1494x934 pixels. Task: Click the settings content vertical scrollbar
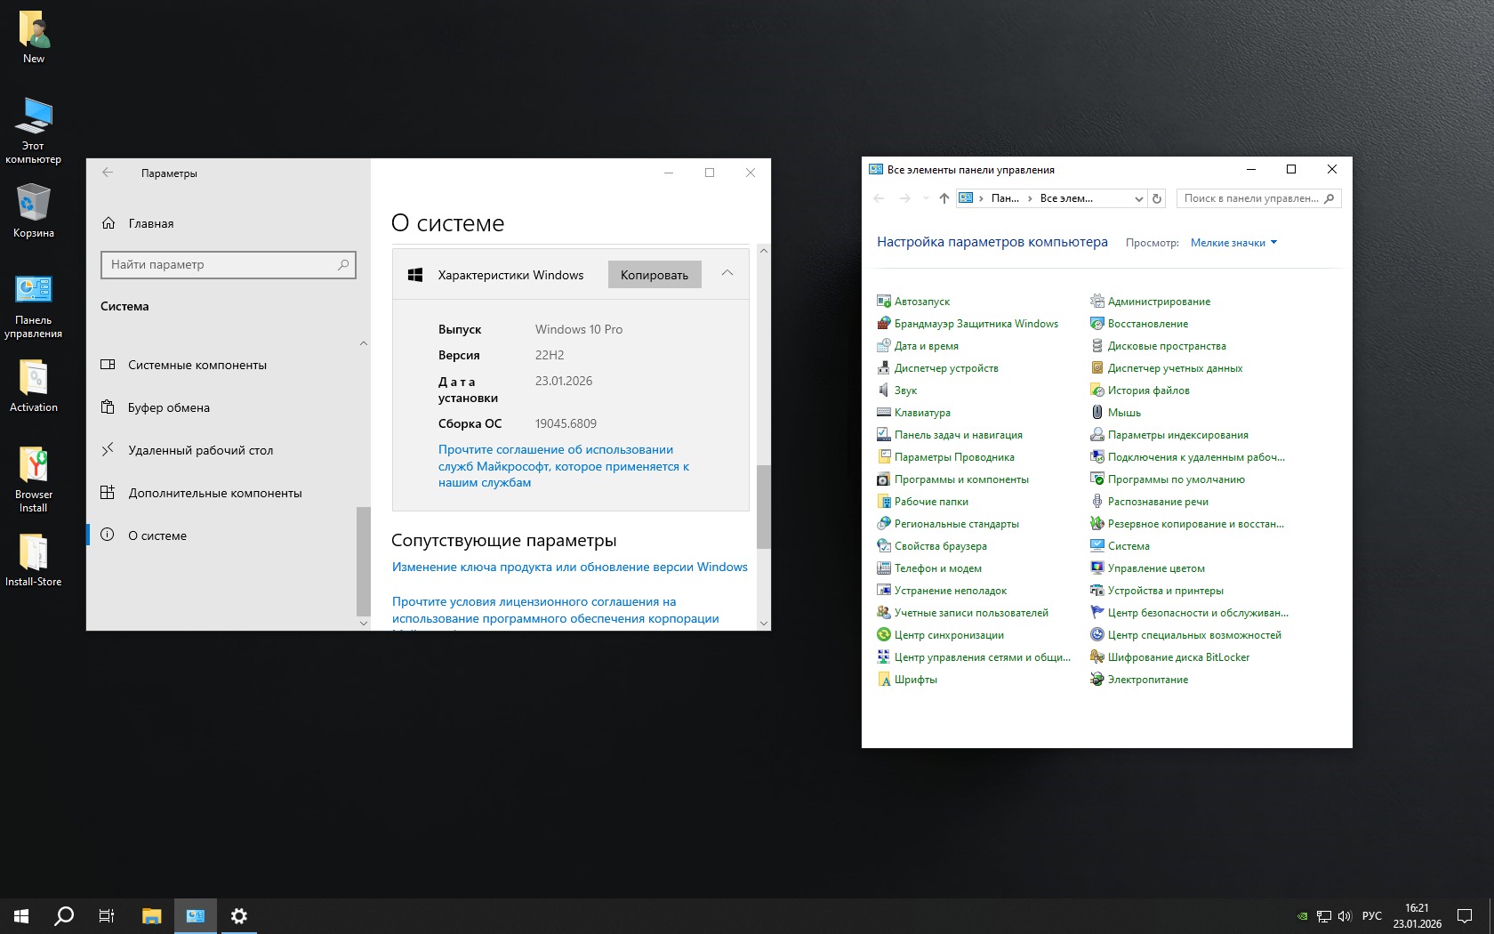click(x=763, y=507)
